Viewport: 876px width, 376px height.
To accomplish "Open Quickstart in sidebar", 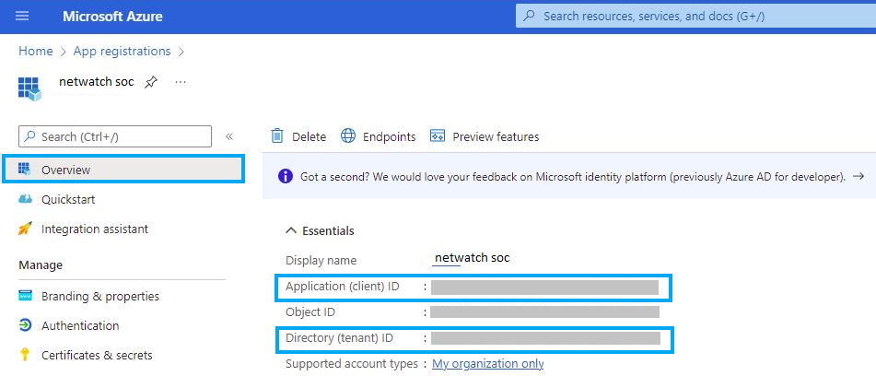I will [x=68, y=199].
